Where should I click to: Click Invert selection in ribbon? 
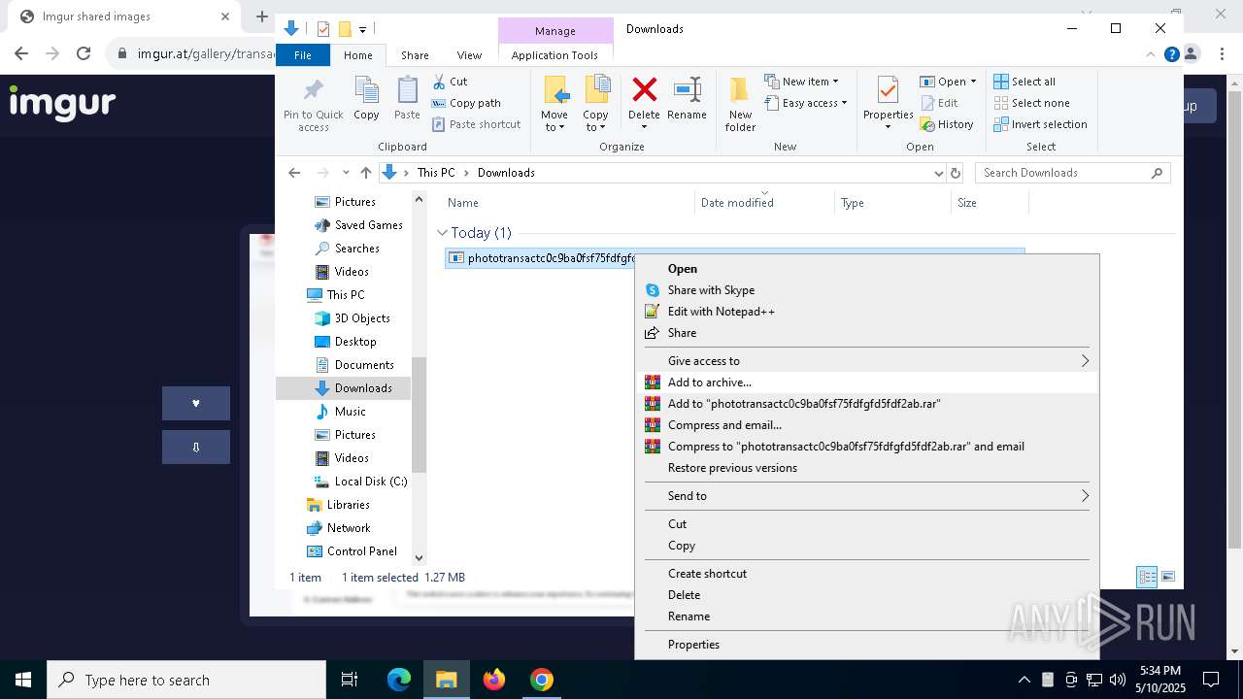pos(1040,124)
